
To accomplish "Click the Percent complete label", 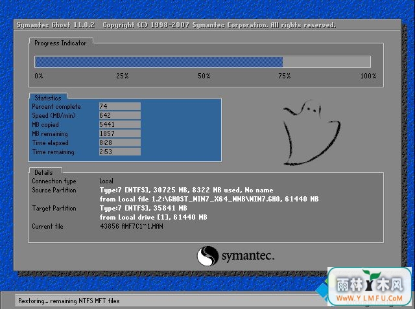I will click(56, 106).
